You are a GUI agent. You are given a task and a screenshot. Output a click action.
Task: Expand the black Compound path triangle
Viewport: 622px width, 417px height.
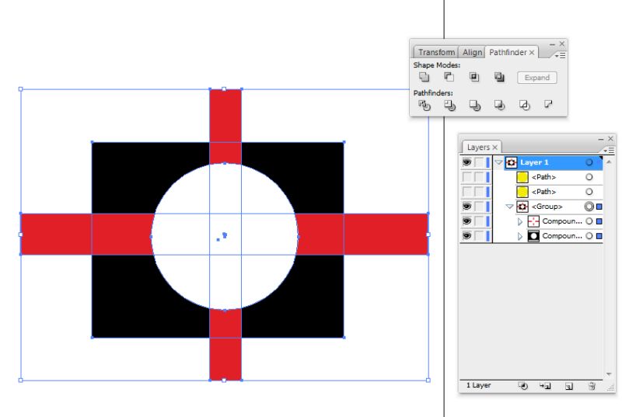(x=520, y=236)
